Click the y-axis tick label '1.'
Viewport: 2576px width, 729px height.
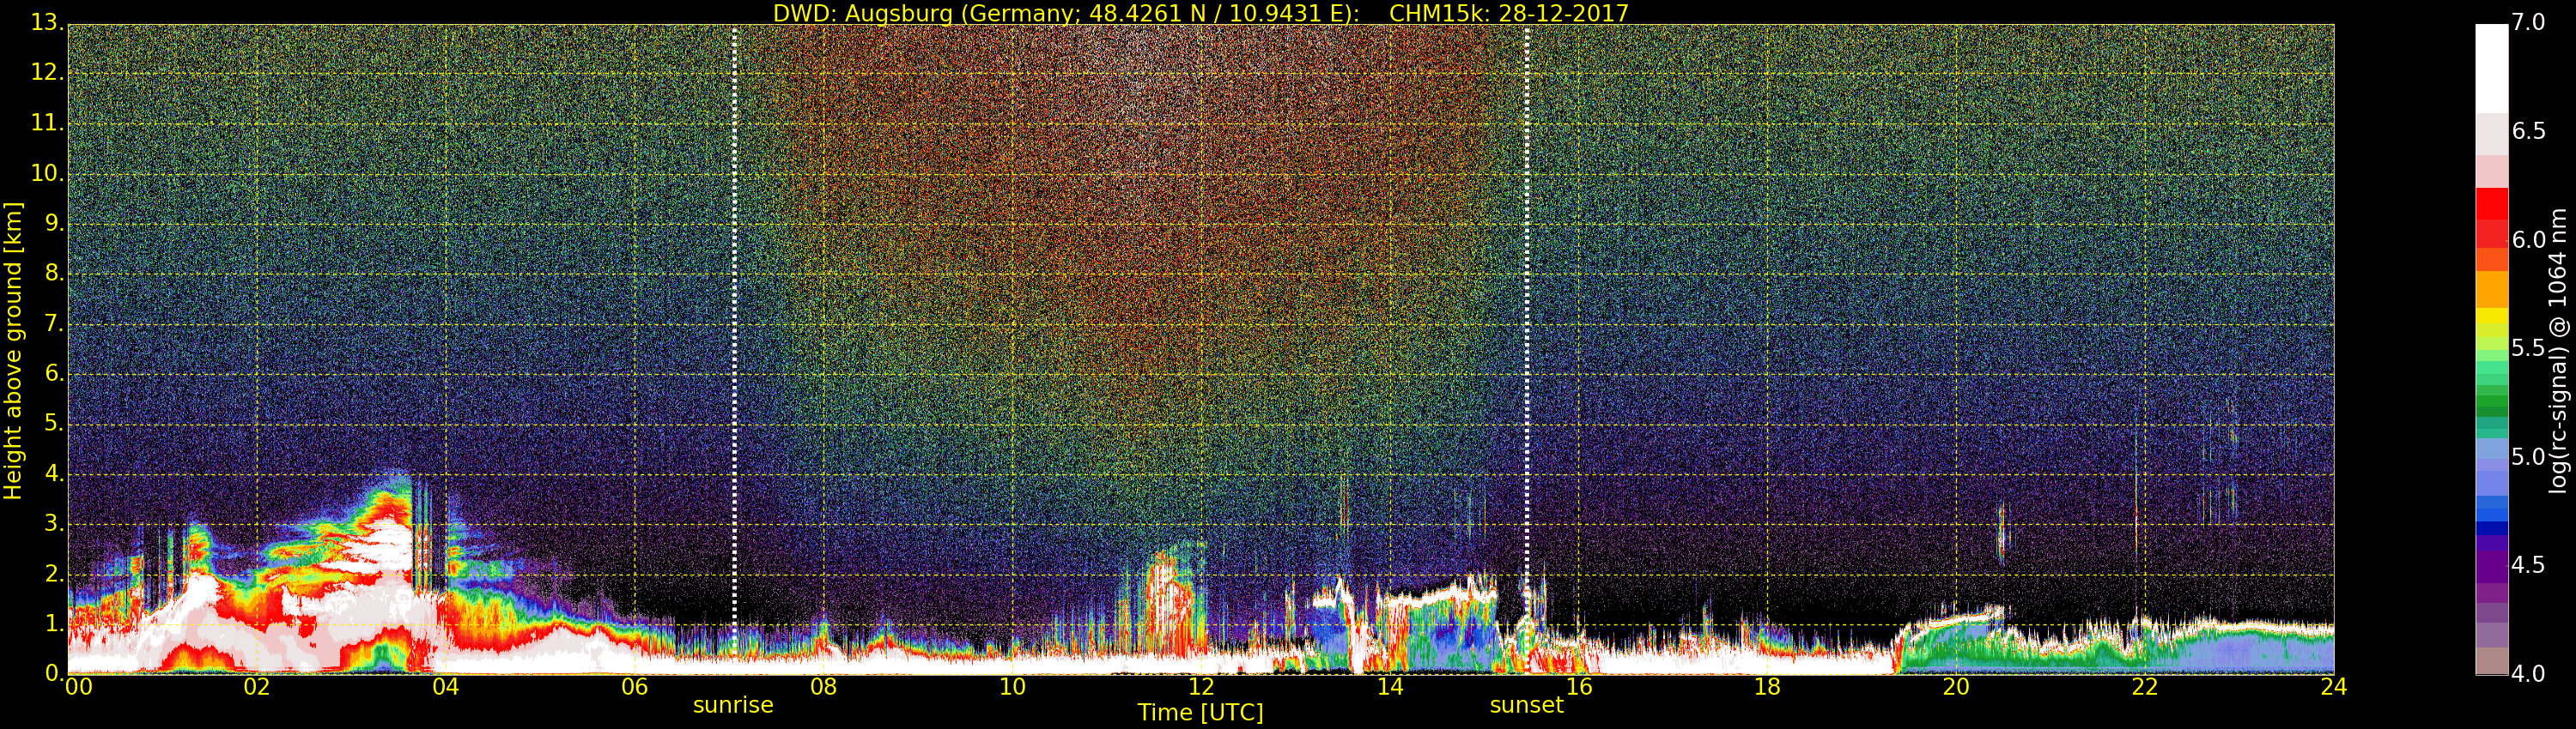[x=54, y=624]
